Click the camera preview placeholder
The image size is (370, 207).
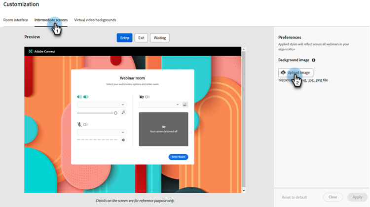point(163,129)
